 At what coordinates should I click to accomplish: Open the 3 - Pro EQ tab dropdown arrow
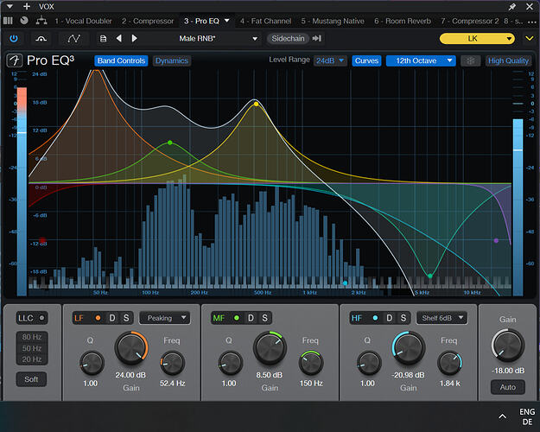coord(227,21)
